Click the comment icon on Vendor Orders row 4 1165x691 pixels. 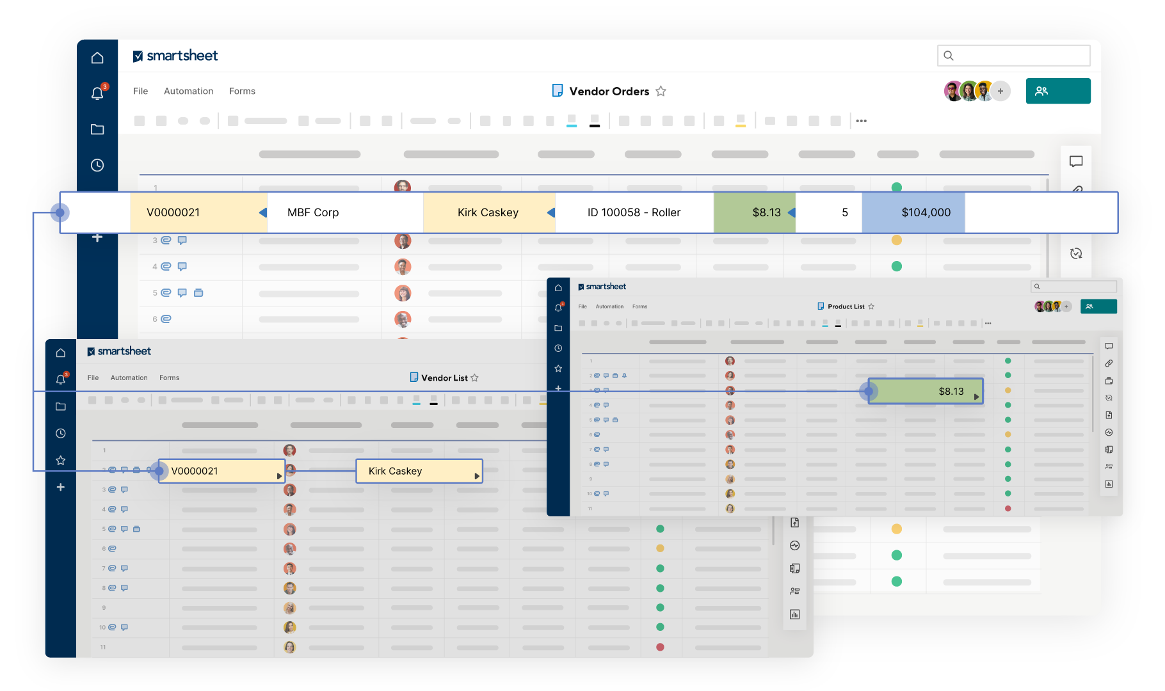coord(182,266)
